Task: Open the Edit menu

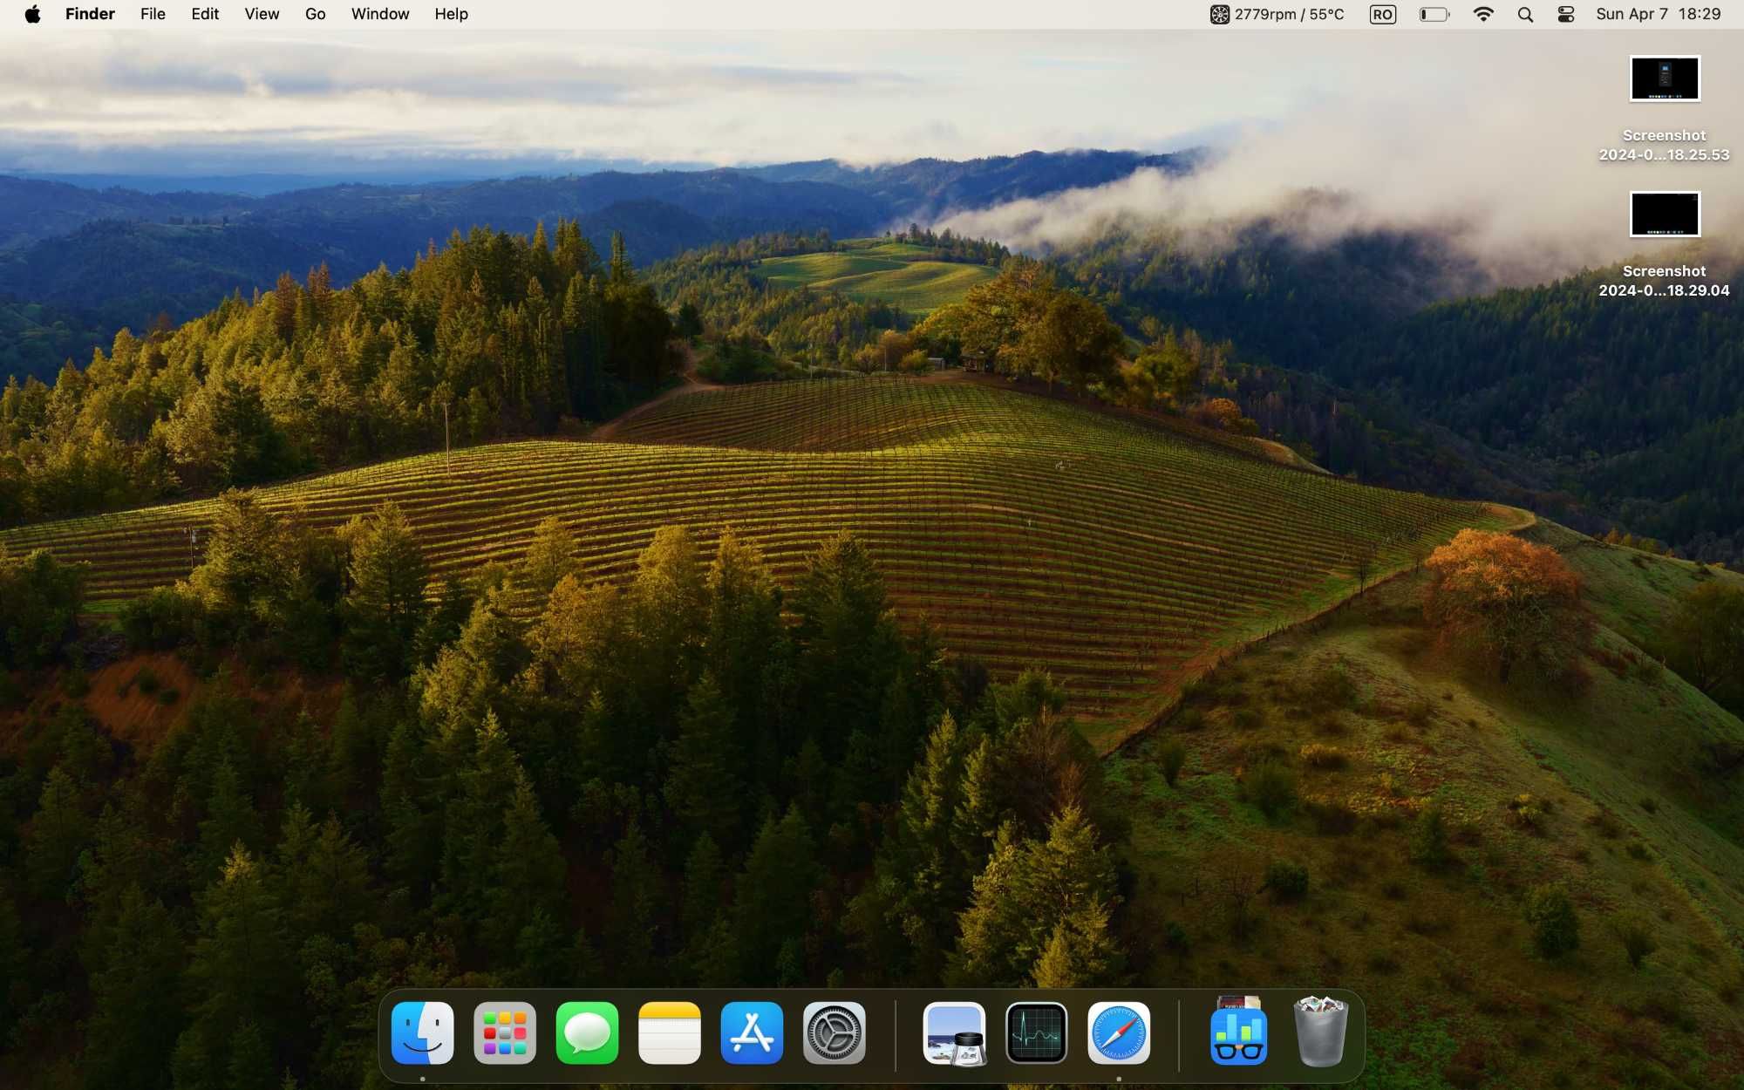Action: point(205,14)
